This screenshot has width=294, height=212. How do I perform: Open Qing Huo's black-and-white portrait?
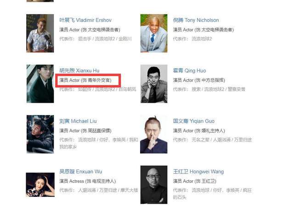tap(154, 84)
